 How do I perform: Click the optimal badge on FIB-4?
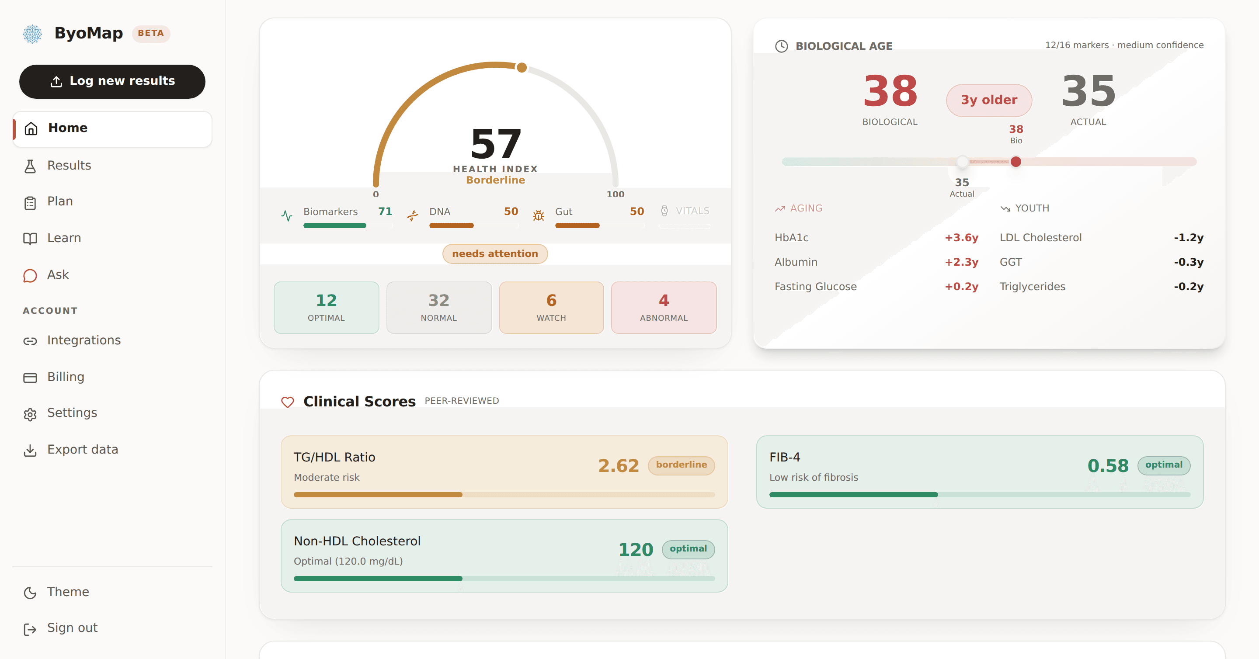click(1164, 465)
